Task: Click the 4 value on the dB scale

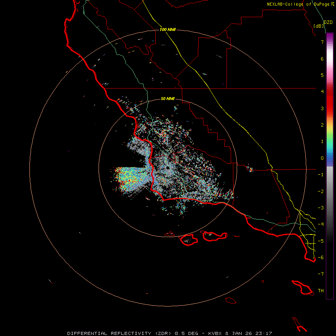Action: click(x=322, y=92)
